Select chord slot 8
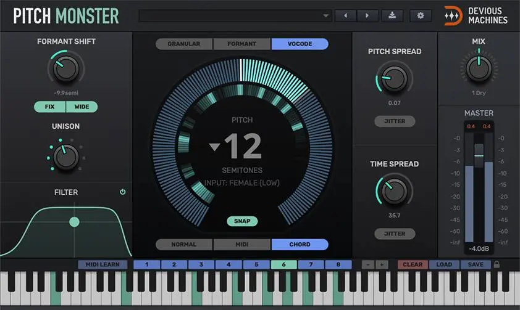 (x=338, y=264)
